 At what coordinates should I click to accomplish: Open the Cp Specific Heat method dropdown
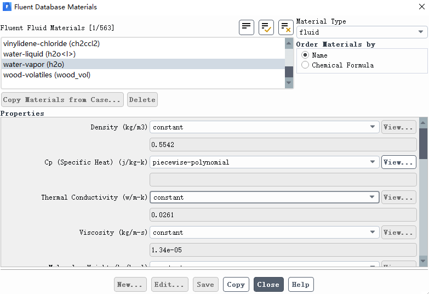tap(264, 162)
